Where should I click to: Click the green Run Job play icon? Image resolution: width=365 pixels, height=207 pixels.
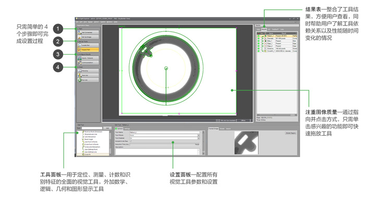[80, 80]
